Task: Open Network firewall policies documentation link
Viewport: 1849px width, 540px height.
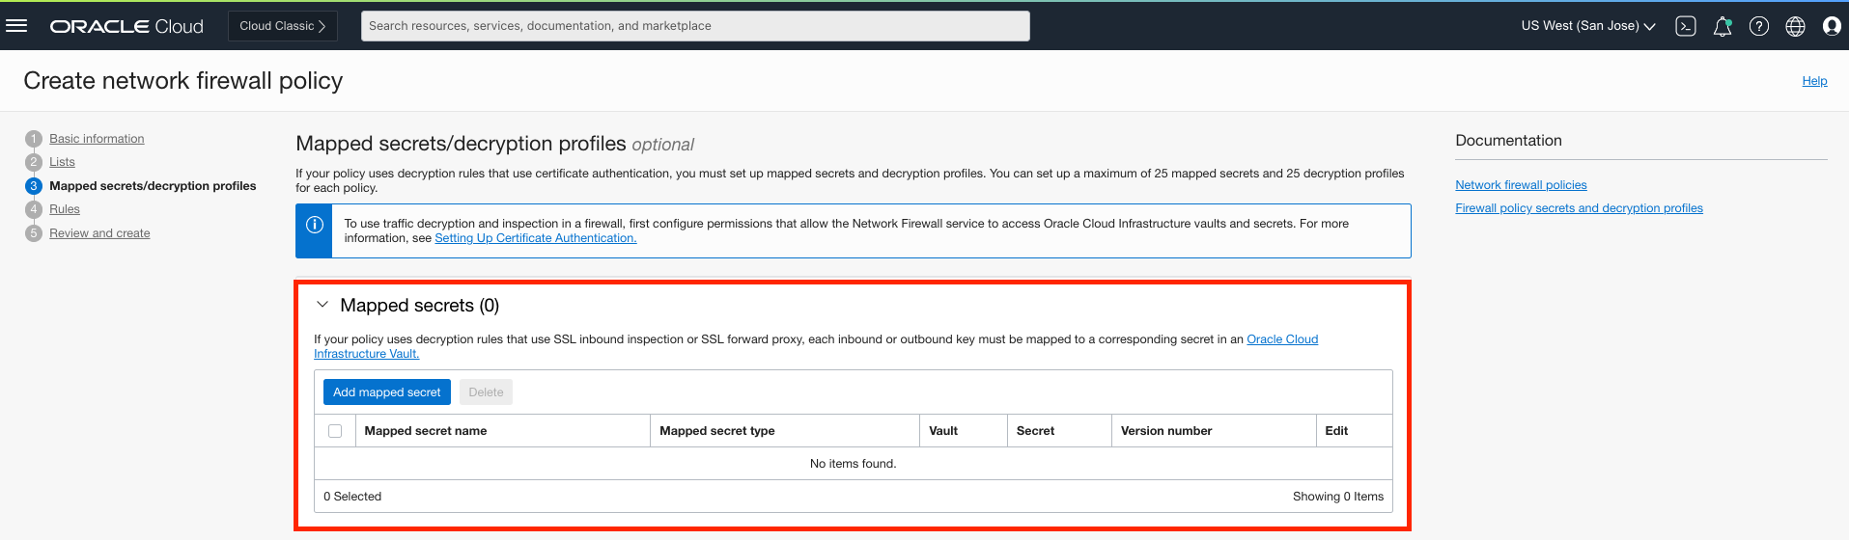Action: click(1521, 185)
